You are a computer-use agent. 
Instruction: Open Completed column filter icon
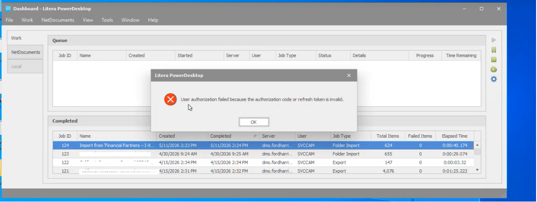255,136
